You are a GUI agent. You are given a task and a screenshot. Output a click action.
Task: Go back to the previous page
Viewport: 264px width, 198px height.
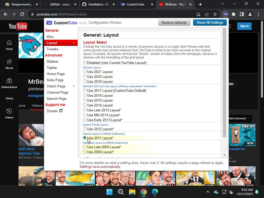(6, 14)
